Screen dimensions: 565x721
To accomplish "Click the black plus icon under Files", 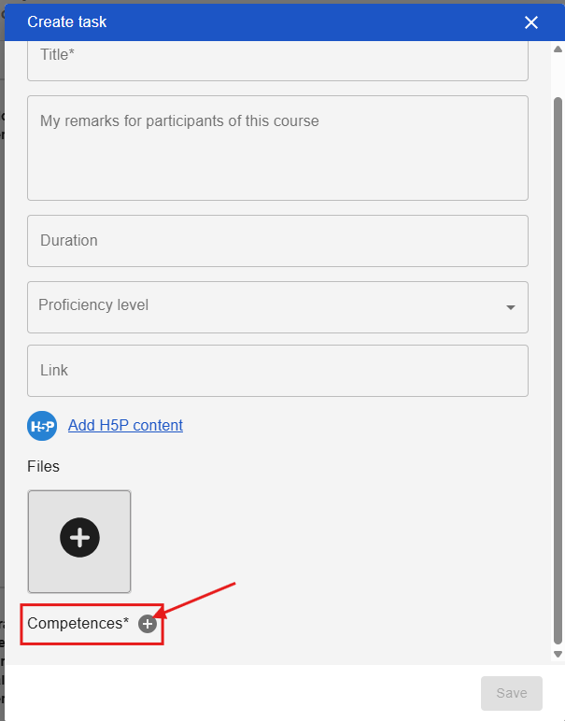I will (79, 536).
